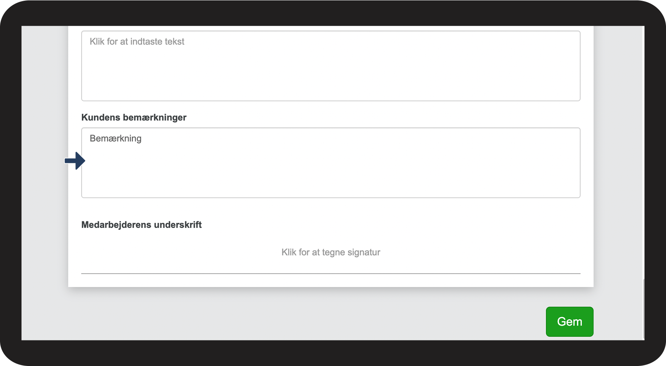This screenshot has width=666, height=366.
Task: Click the green Gem save button
Action: click(569, 322)
